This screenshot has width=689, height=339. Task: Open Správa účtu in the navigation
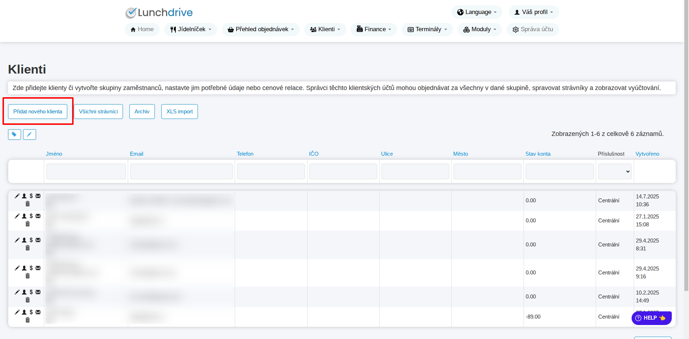coord(533,29)
